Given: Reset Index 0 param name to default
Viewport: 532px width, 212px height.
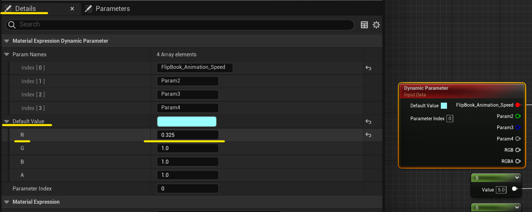Looking at the screenshot, I should 368,68.
